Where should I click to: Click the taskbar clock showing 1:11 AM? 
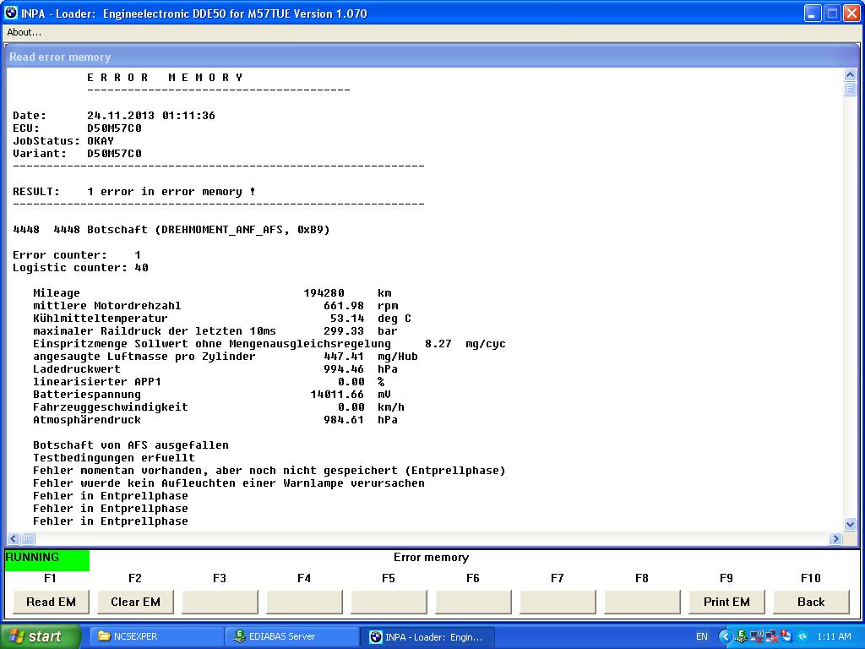point(835,636)
